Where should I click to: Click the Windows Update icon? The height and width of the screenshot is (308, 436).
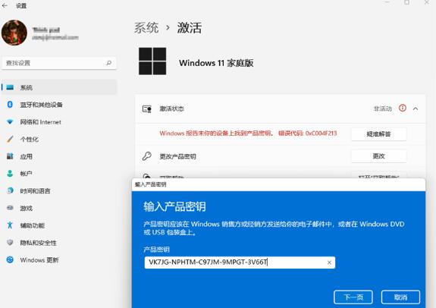(10, 259)
